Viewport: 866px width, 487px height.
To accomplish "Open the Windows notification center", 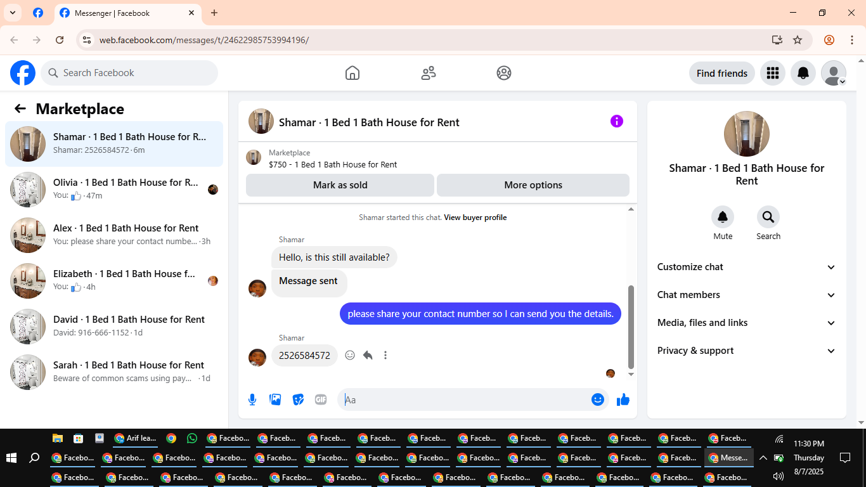I will [845, 458].
